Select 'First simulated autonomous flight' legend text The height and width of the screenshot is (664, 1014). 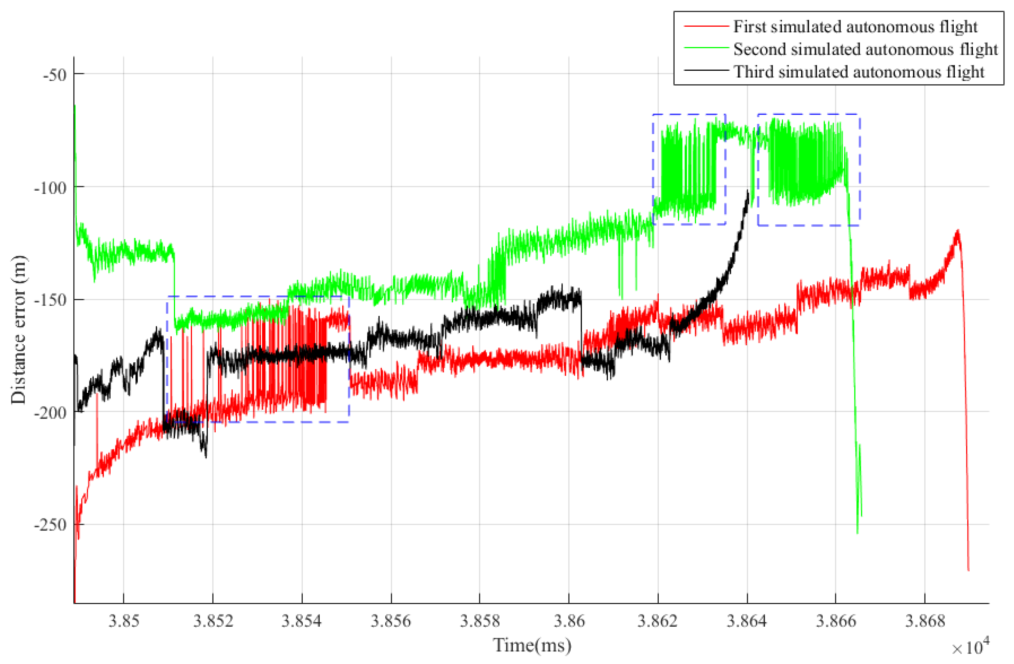tap(855, 27)
